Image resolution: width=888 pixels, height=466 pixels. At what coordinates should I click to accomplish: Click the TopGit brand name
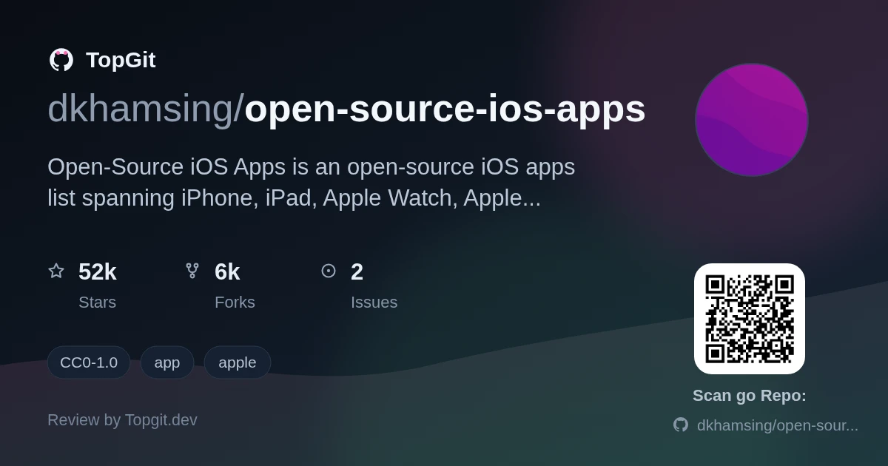click(x=121, y=60)
